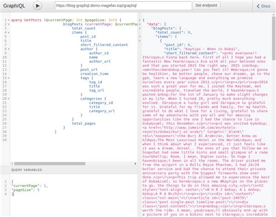
Task: Click the "total_count" key in results
Action: [171, 33]
